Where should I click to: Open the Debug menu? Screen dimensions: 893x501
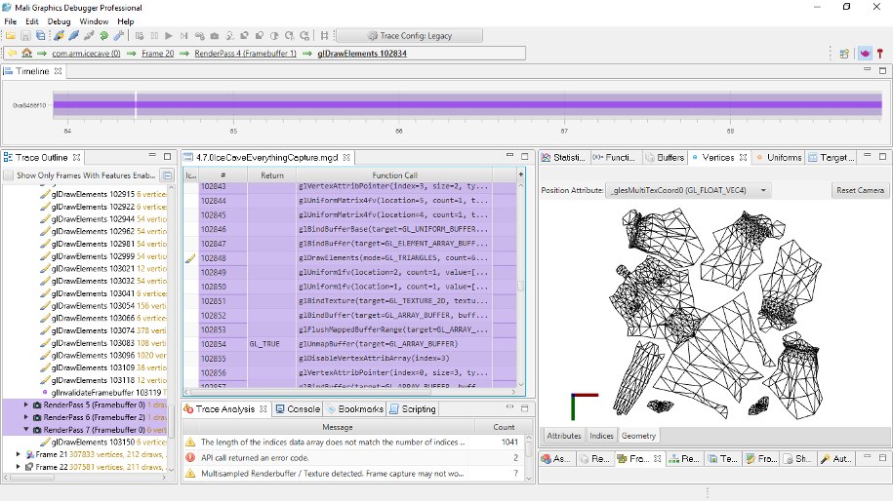pyautogui.click(x=59, y=20)
